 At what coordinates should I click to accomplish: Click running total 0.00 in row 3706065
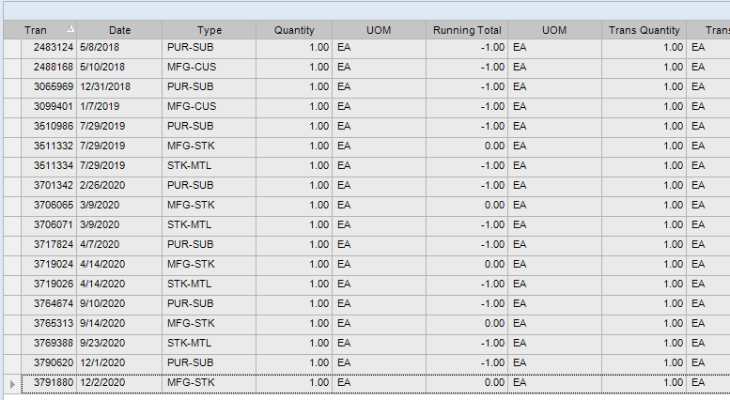(x=494, y=205)
